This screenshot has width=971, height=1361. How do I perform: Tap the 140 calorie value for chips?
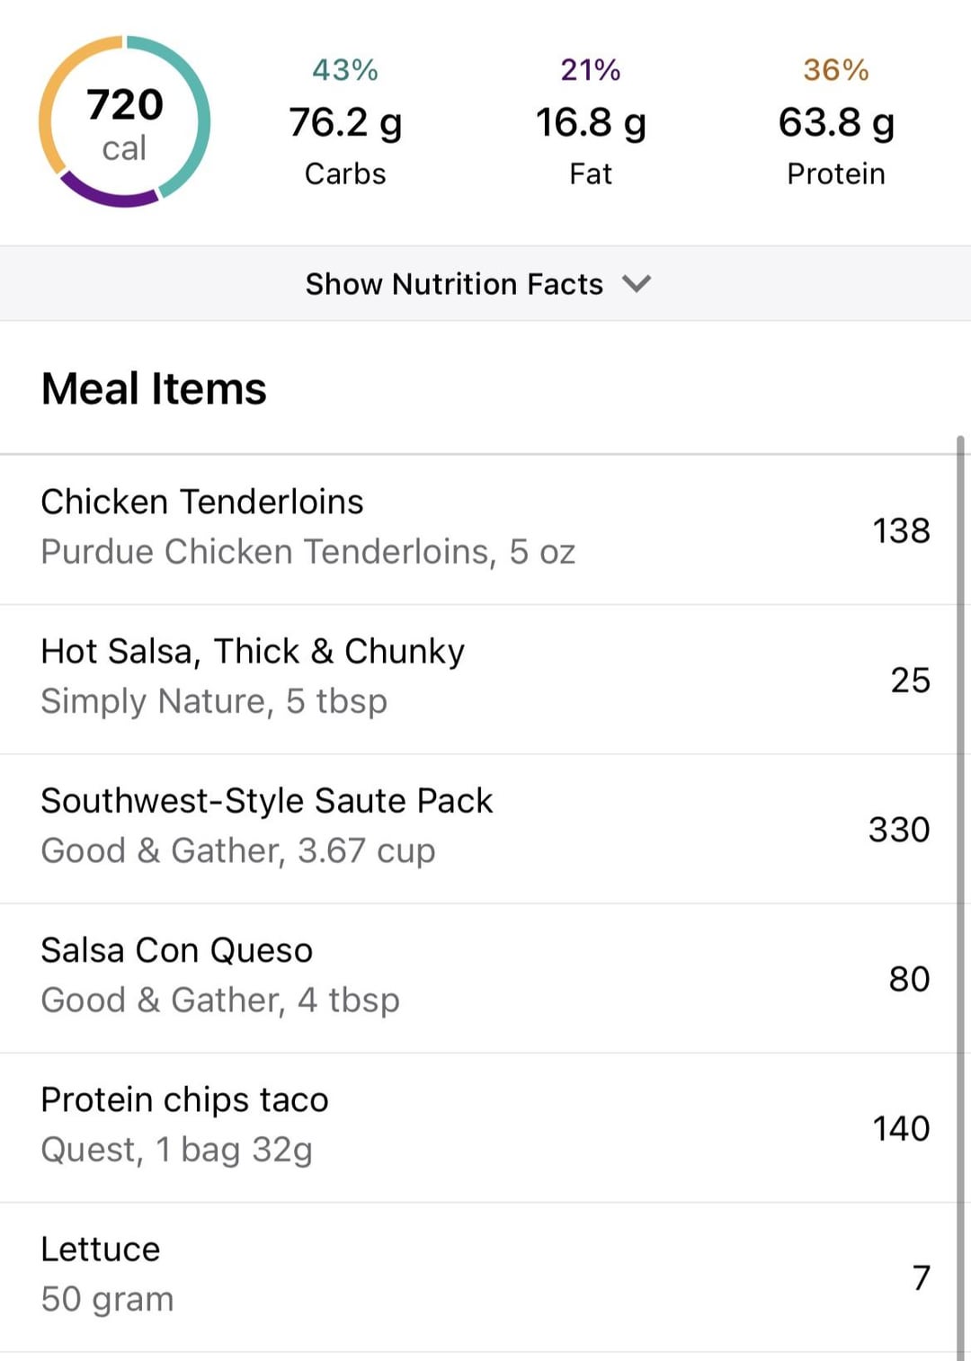coord(901,1128)
